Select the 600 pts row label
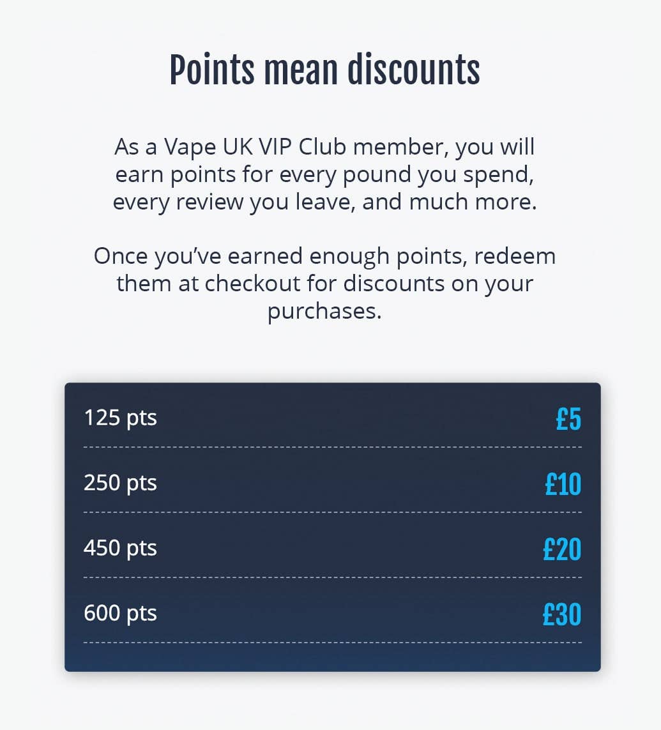Viewport: 661px width, 730px height. (120, 613)
